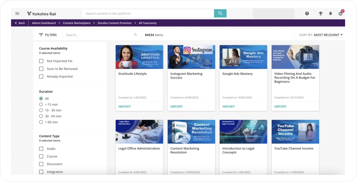Click the global search content field
The image size is (357, 182).
click(148, 13)
